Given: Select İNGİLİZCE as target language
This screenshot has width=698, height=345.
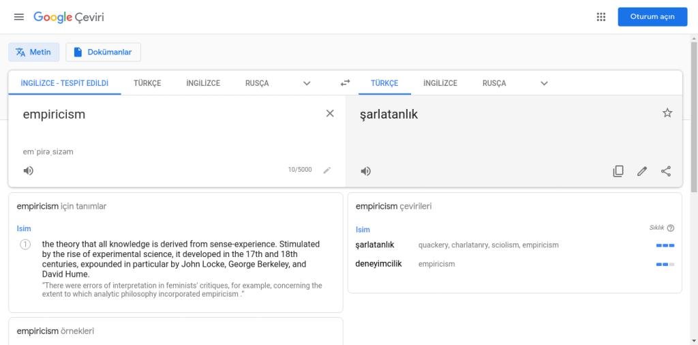Looking at the screenshot, I should [x=440, y=83].
